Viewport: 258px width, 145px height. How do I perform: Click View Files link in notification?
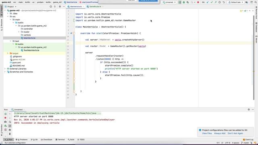(207, 133)
